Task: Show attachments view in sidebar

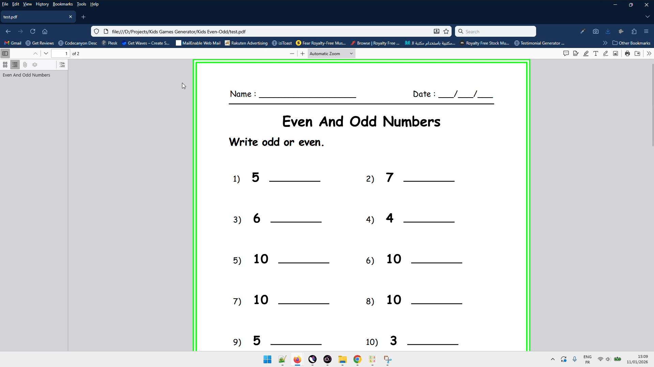Action: pyautogui.click(x=25, y=65)
